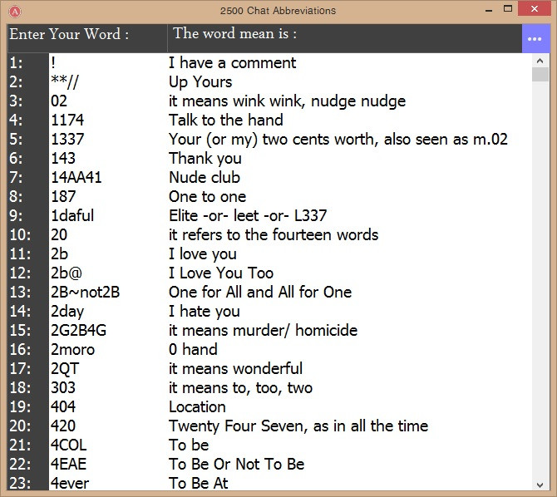Click 'it means to, too, two'
Screen dimensions: 557x497
click(x=240, y=388)
